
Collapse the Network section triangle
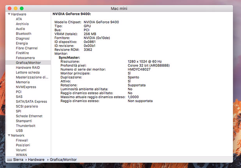[x=9, y=135]
